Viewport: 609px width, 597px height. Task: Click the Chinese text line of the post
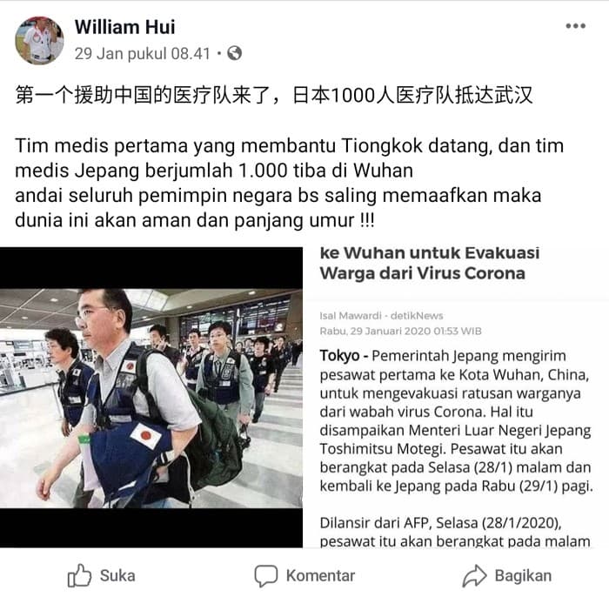[x=274, y=95]
